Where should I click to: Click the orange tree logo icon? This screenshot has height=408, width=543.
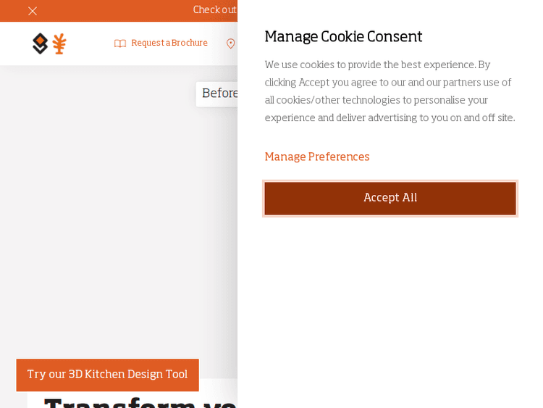click(59, 43)
